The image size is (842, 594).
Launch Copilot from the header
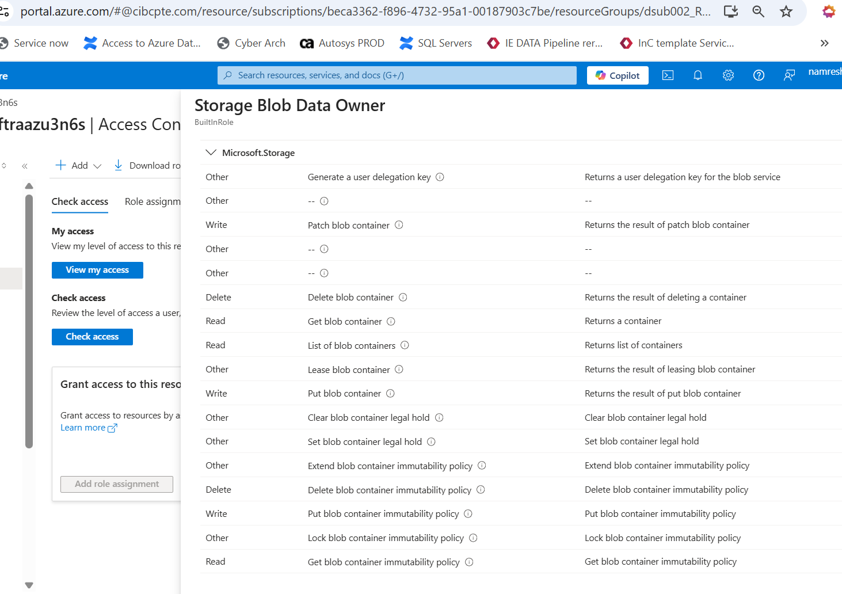click(618, 75)
